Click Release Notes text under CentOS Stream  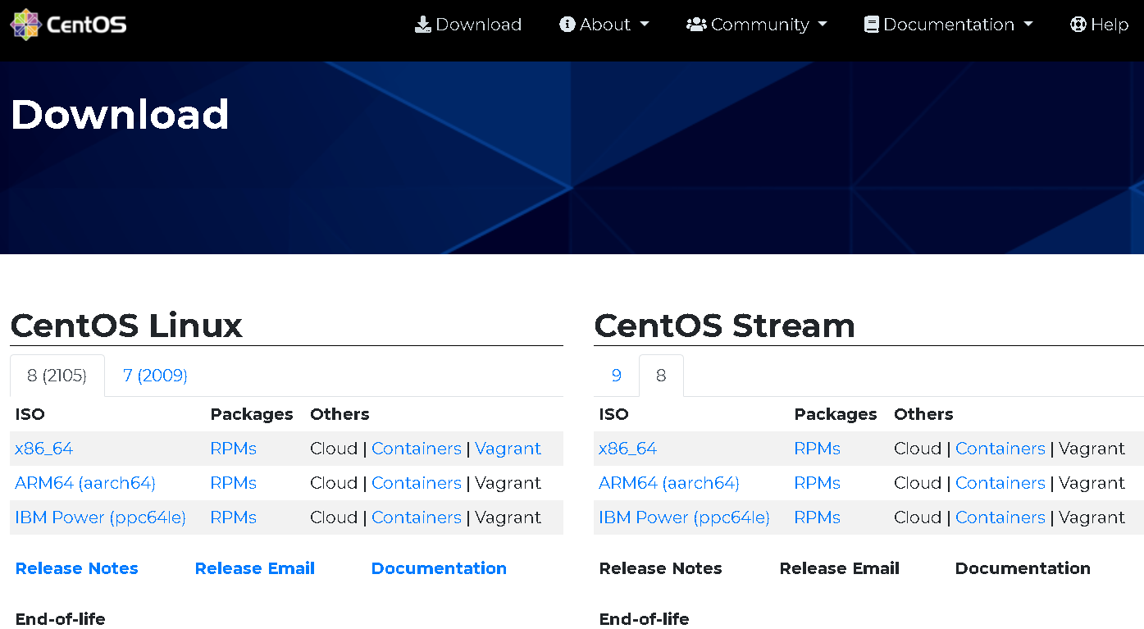coord(661,568)
